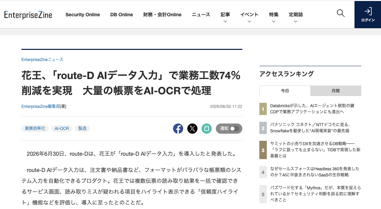This screenshot has width=381, height=209.
Task: Click the rank 3 number badge
Action: [x=263, y=150]
